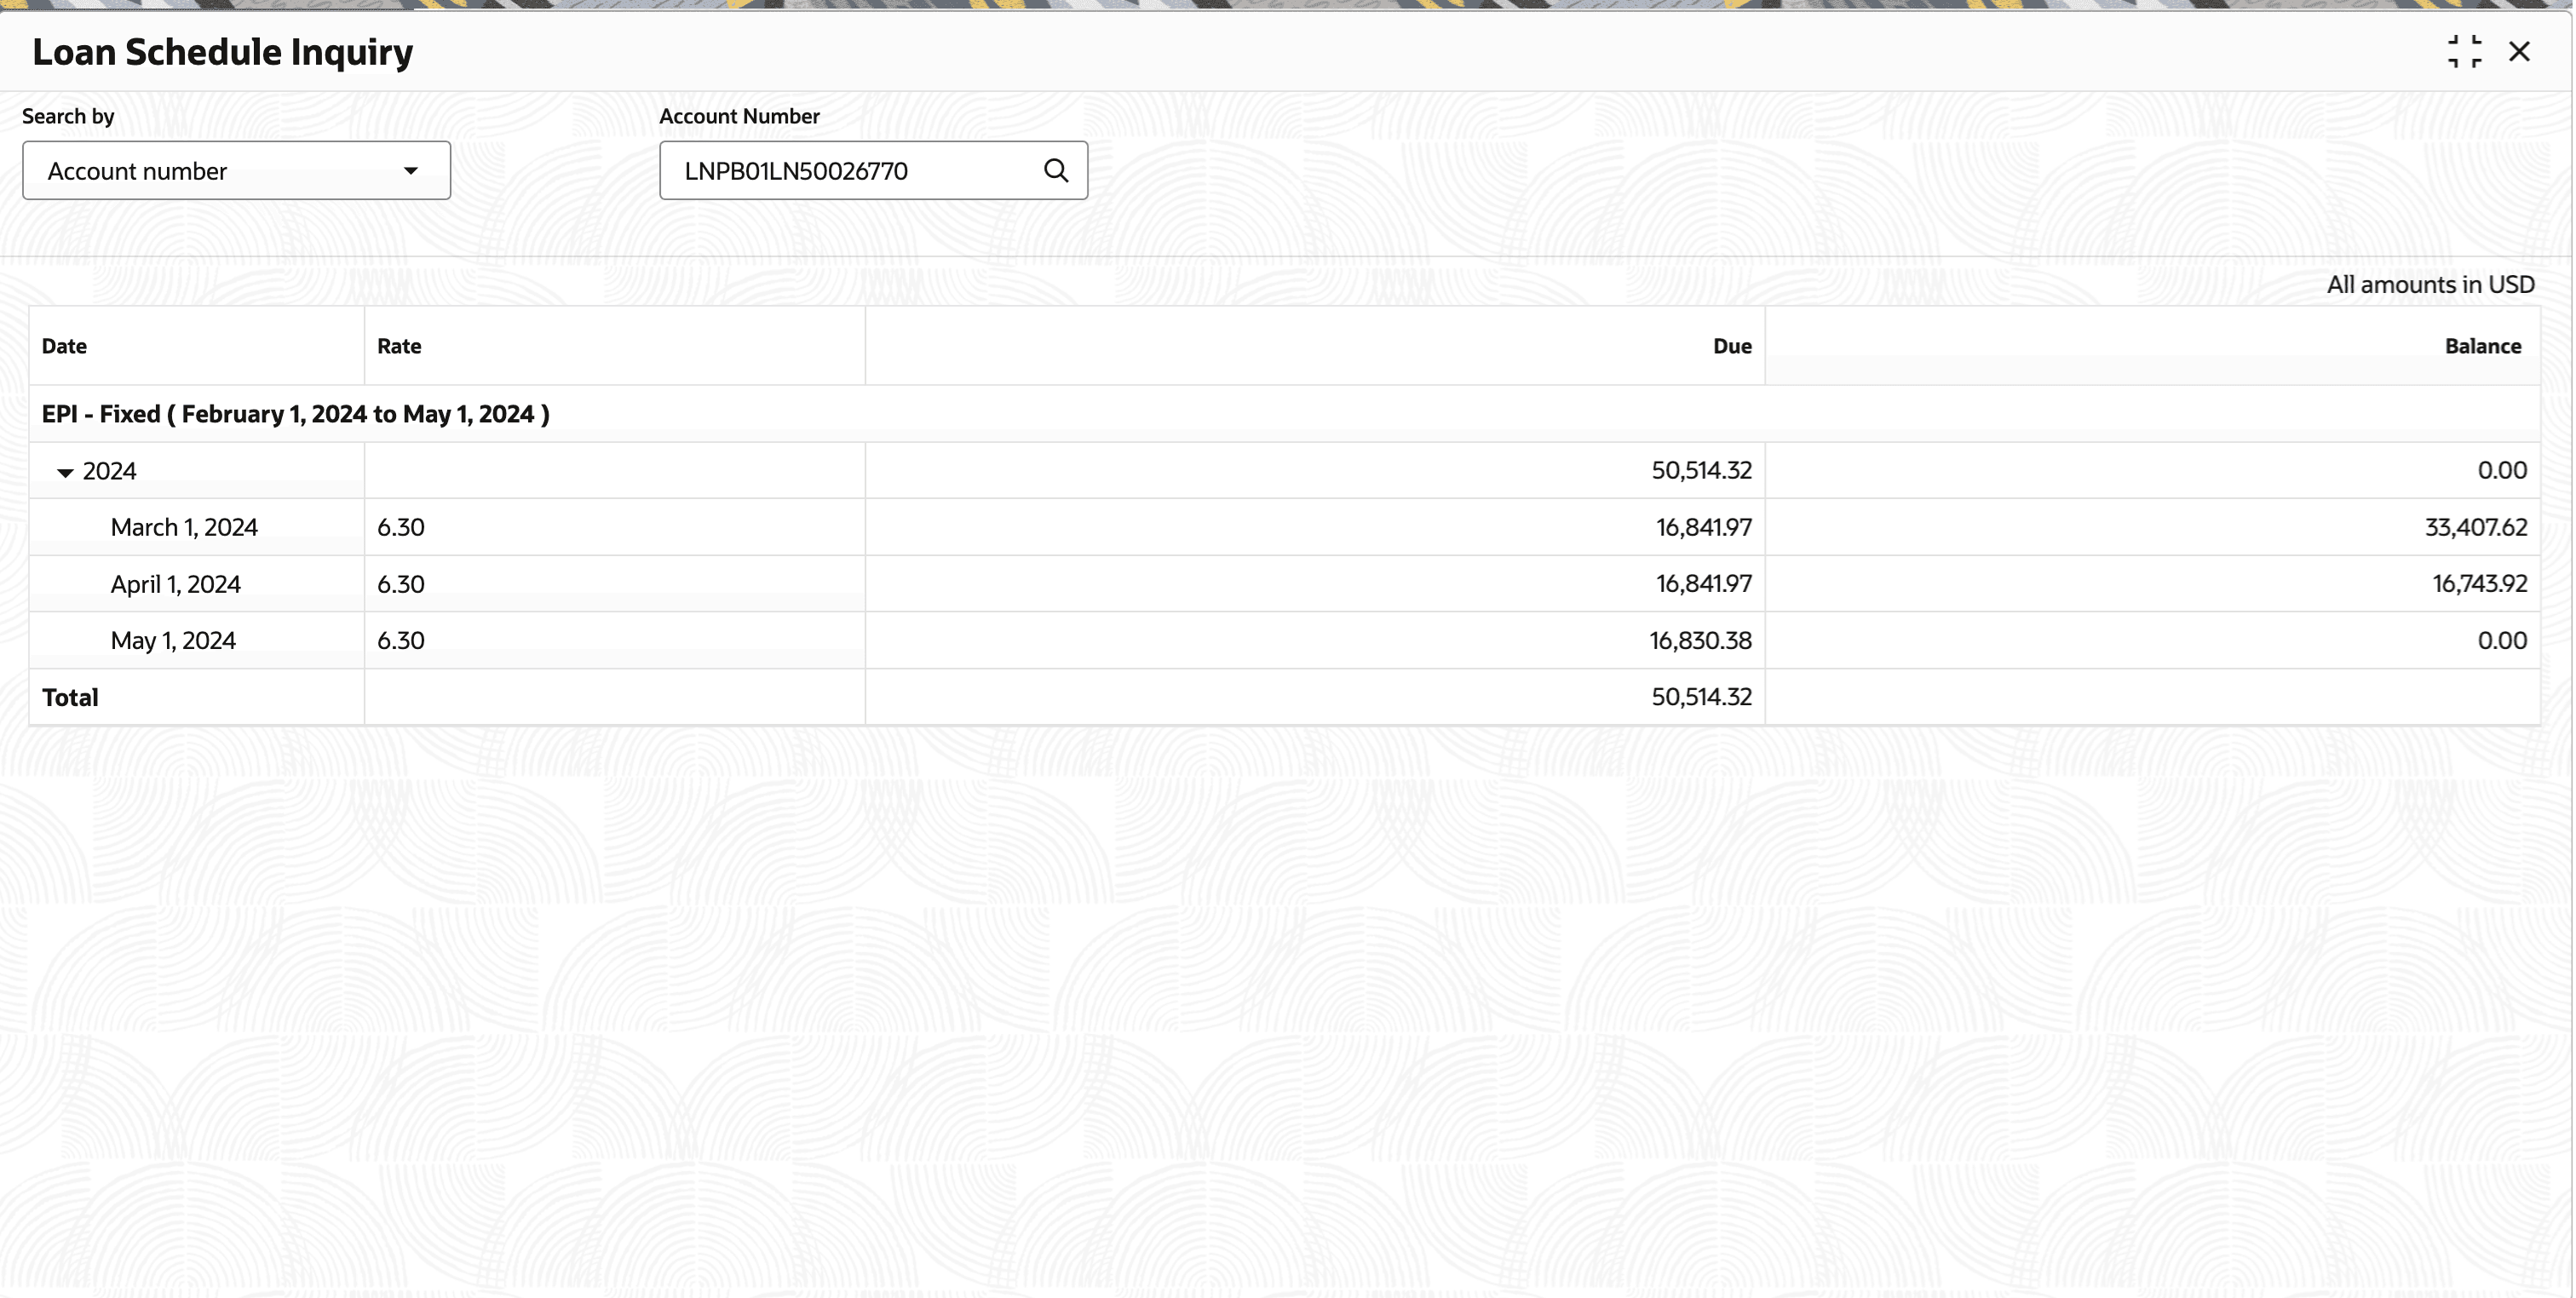This screenshot has height=1298, width=2576.
Task: Collapse the 2024 year row
Action: [65, 472]
